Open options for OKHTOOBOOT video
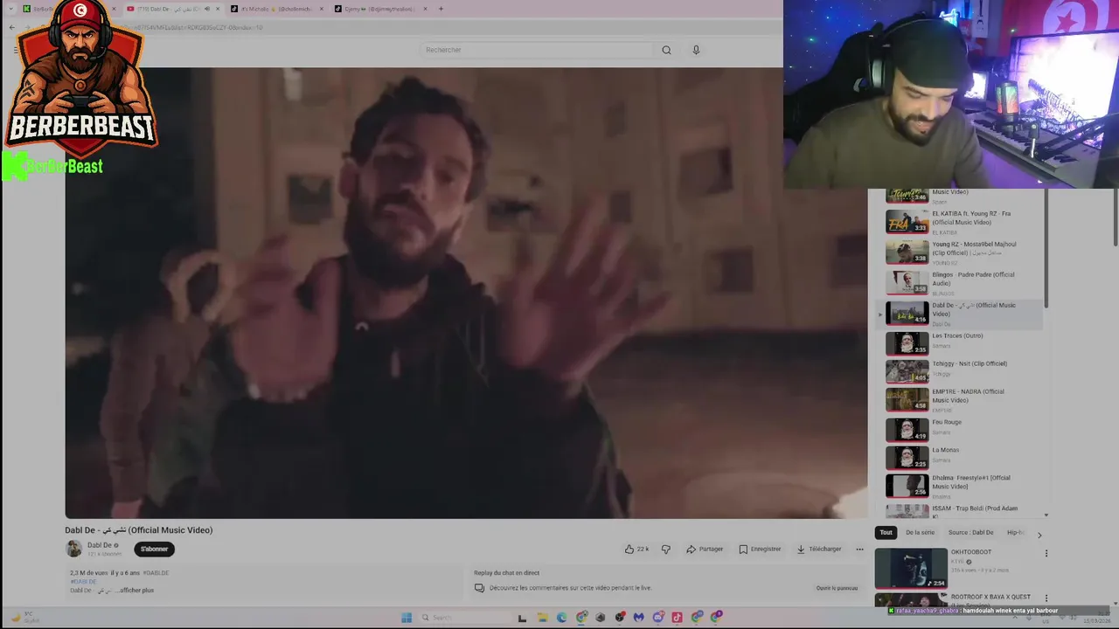This screenshot has height=629, width=1119. 1046,553
